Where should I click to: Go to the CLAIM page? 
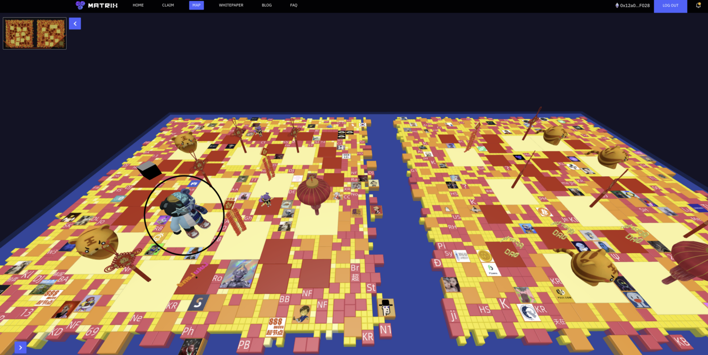point(168,6)
